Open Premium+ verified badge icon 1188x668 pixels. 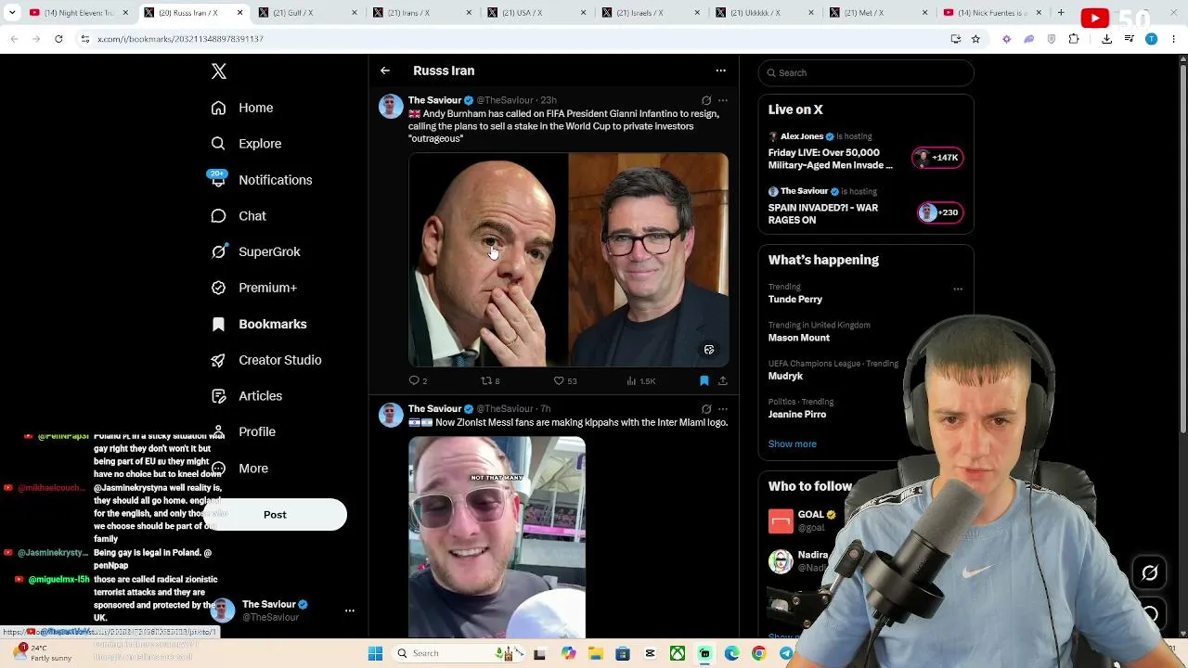(218, 288)
